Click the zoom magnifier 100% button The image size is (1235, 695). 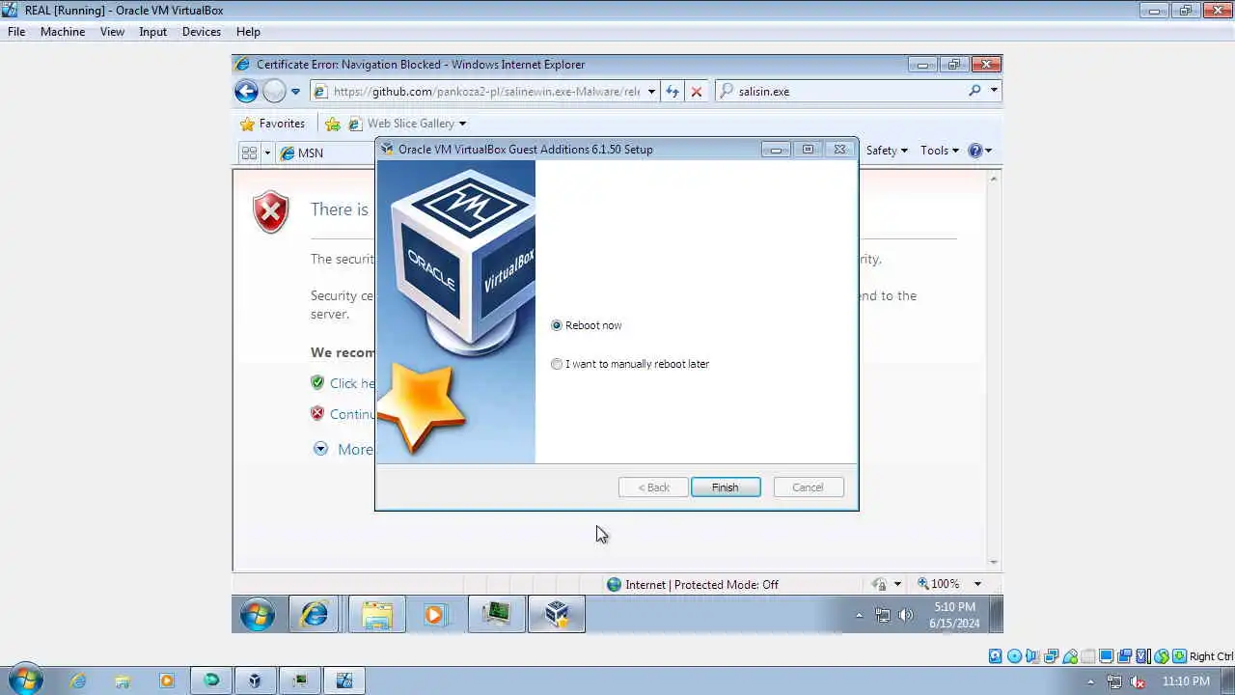point(938,584)
